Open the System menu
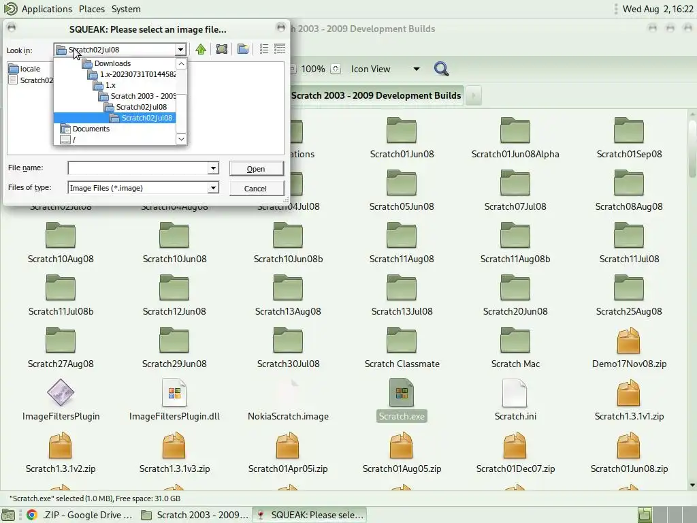The height and width of the screenshot is (523, 697). pos(126,9)
